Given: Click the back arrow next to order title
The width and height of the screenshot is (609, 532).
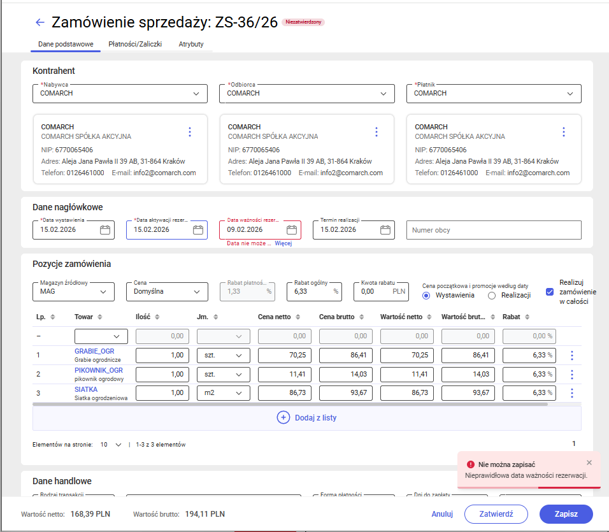Looking at the screenshot, I should pyautogui.click(x=39, y=22).
